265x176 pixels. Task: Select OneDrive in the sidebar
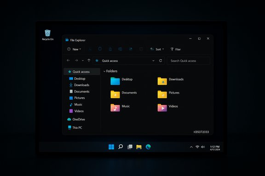coord(76,120)
